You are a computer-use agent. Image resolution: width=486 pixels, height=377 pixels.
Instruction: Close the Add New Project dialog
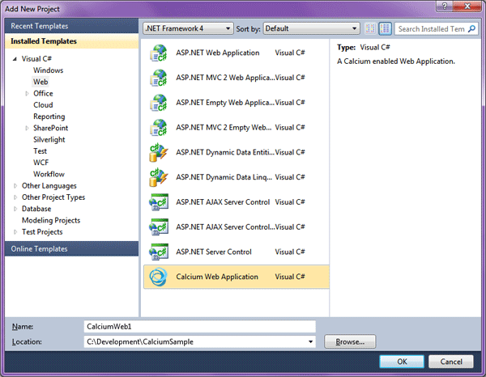[x=467, y=6]
